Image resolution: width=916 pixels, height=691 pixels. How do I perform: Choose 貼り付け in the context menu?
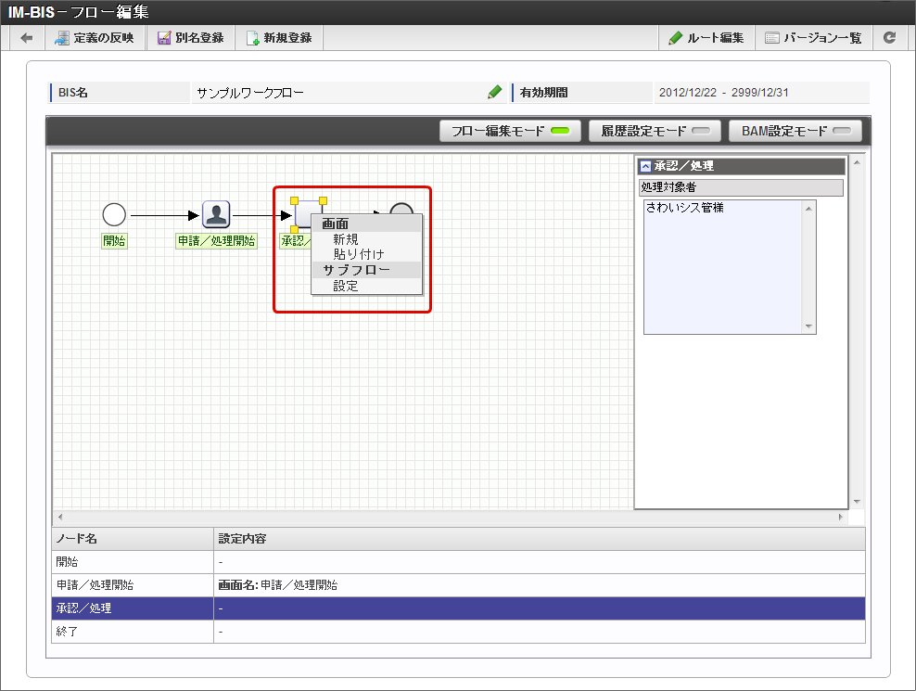pos(358,254)
